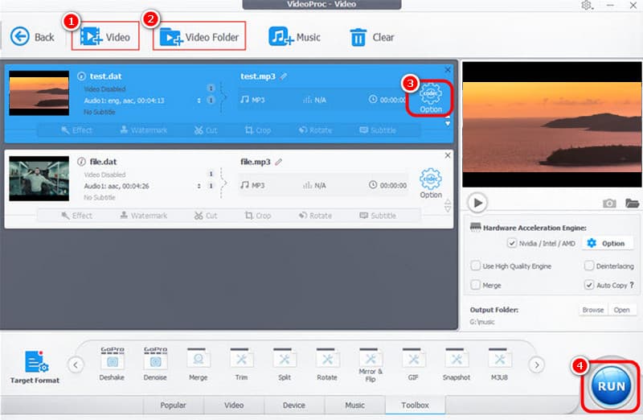This screenshot has width=643, height=420.
Task: Open hardware acceleration Option
Action: (x=606, y=243)
